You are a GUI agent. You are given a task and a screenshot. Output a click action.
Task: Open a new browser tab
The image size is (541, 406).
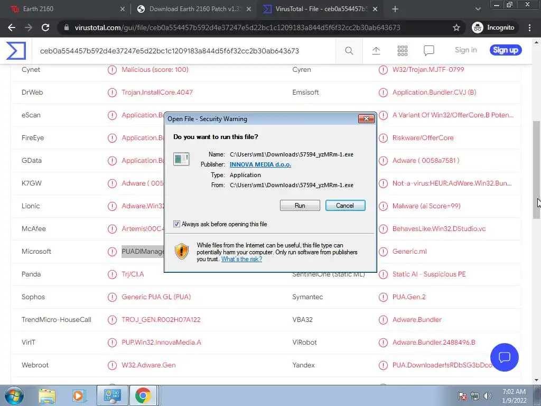pyautogui.click(x=395, y=9)
